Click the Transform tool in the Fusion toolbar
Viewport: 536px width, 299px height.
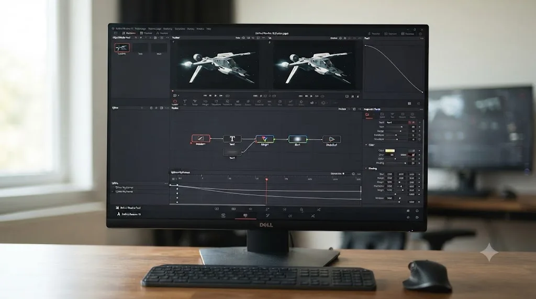(x=216, y=102)
